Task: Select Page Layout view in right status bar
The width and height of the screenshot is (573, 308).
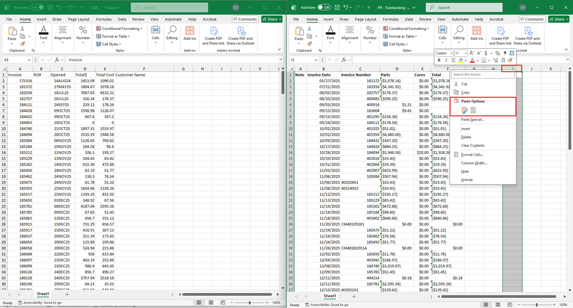Action: pyautogui.click(x=498, y=304)
